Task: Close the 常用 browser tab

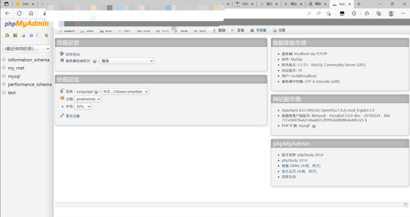Action: coord(325,4)
